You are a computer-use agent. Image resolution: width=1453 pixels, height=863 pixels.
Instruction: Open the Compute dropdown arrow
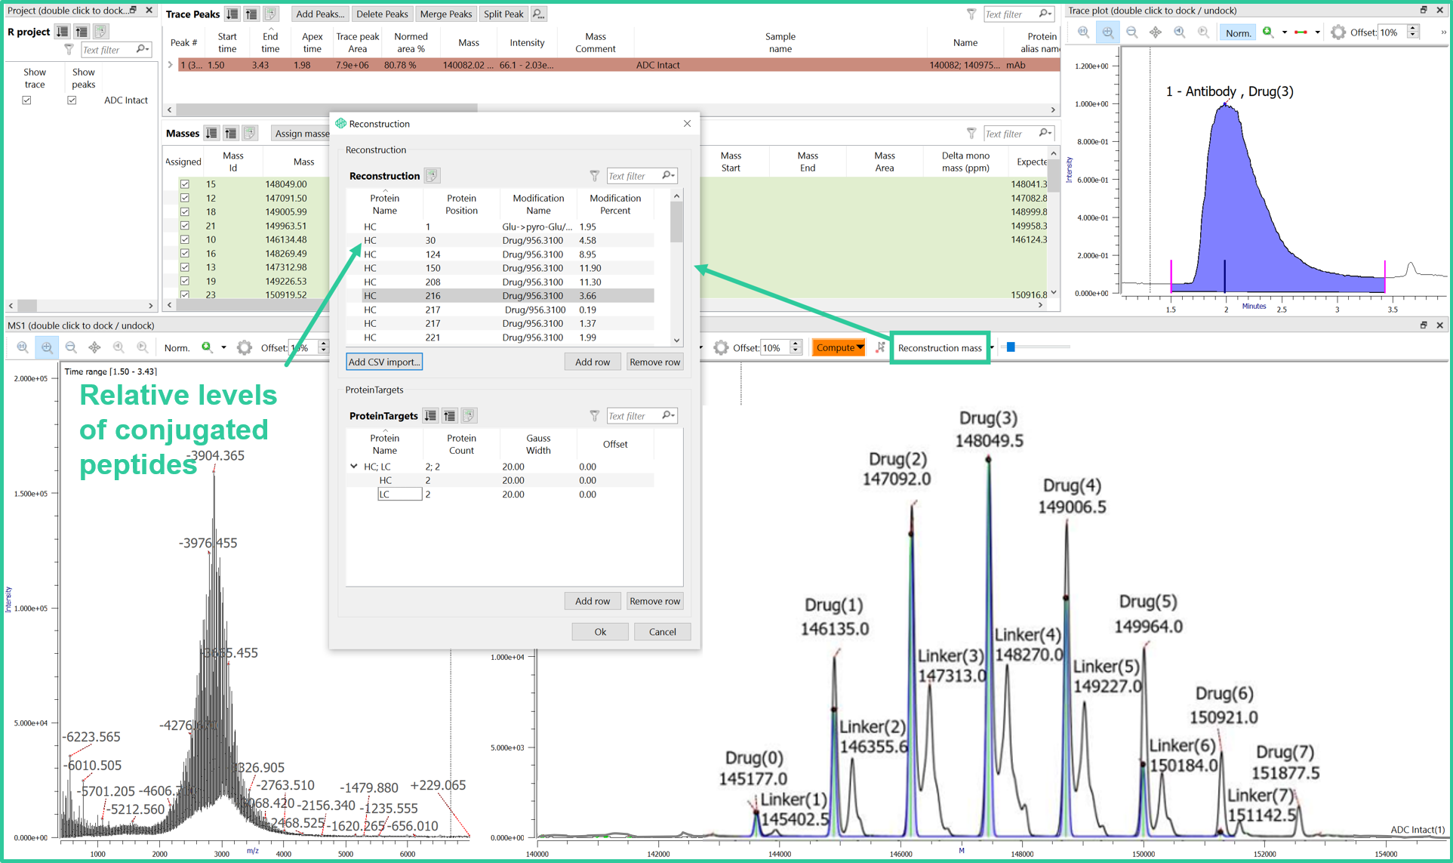(860, 348)
